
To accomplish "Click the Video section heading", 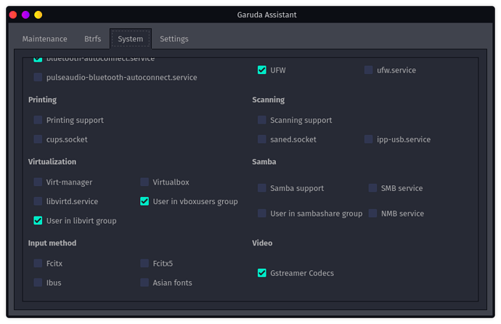I will [262, 243].
